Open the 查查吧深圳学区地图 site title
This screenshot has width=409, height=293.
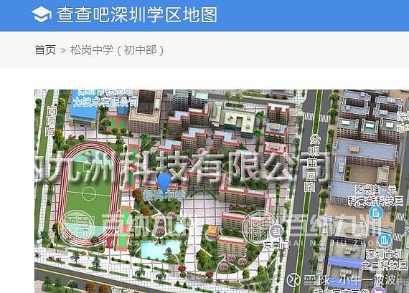click(x=137, y=14)
